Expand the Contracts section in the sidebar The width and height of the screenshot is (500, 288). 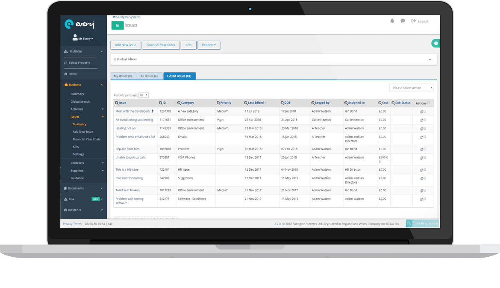point(77,163)
